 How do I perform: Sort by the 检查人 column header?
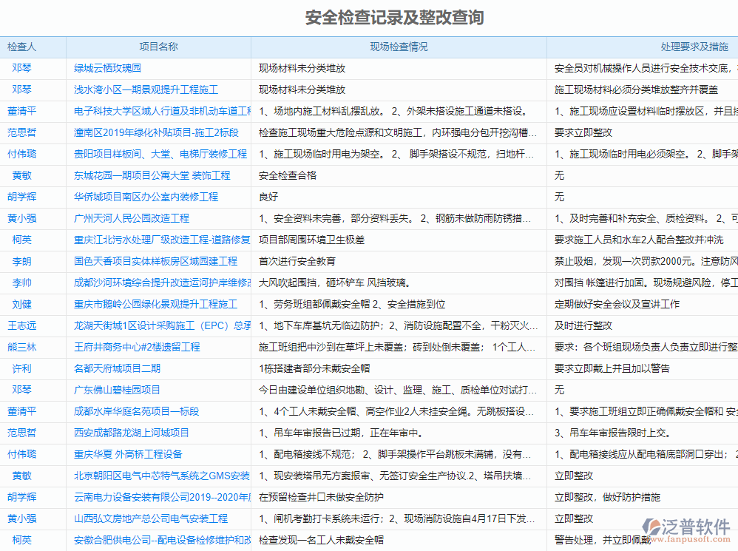click(x=23, y=47)
